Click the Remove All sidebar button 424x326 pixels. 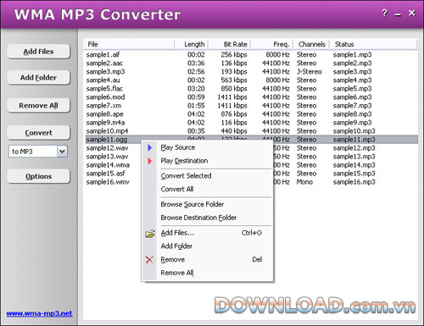click(38, 106)
